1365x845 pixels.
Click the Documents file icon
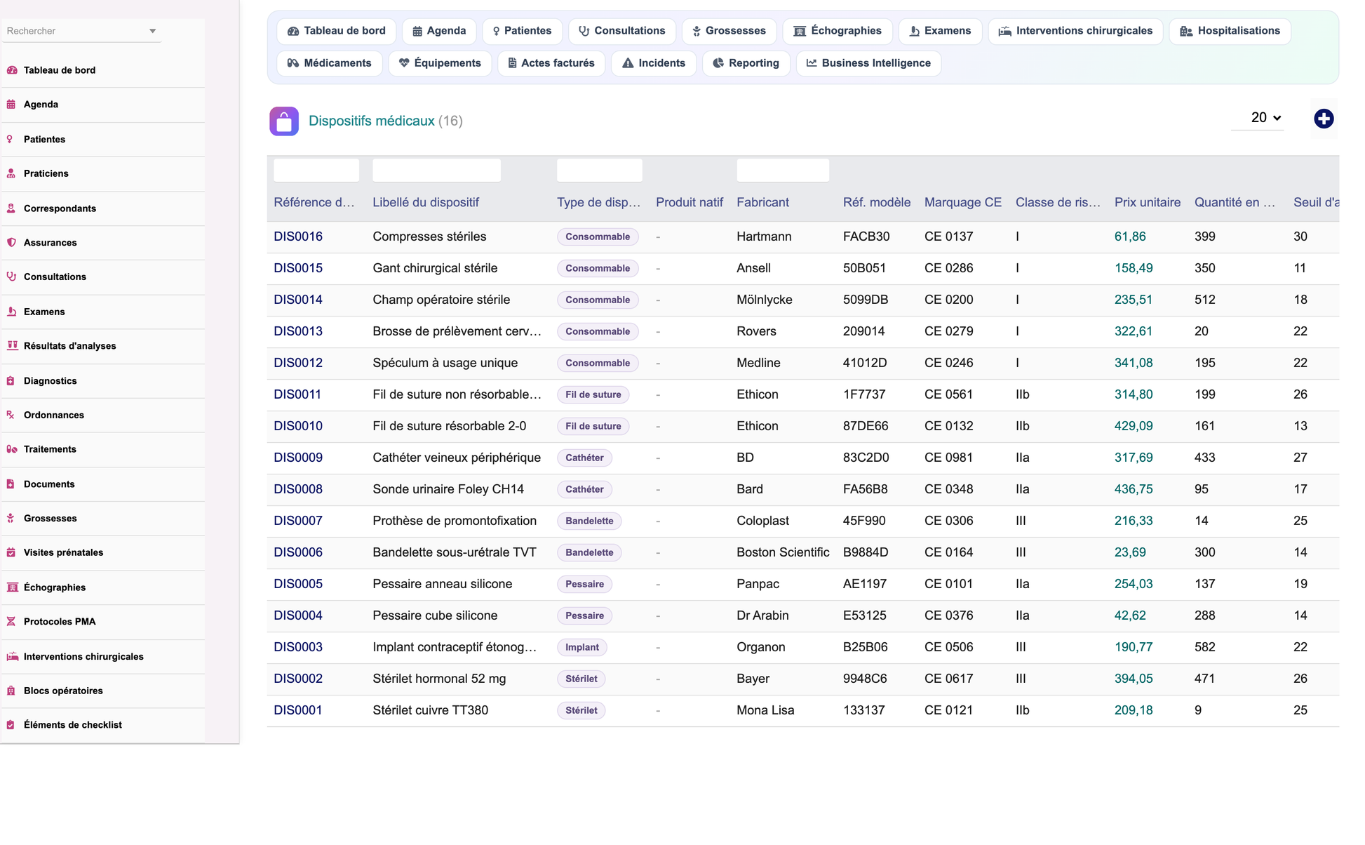(11, 484)
